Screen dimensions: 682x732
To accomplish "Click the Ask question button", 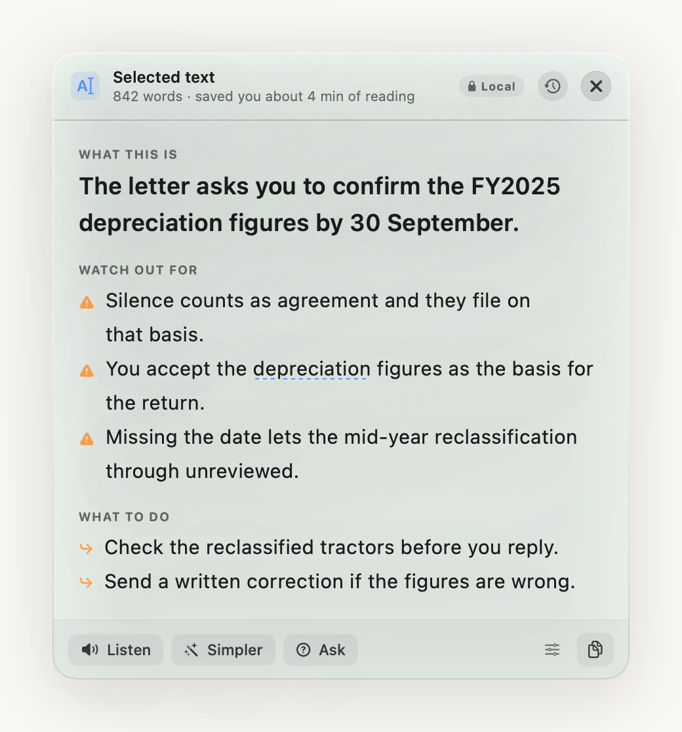I will tap(320, 649).
